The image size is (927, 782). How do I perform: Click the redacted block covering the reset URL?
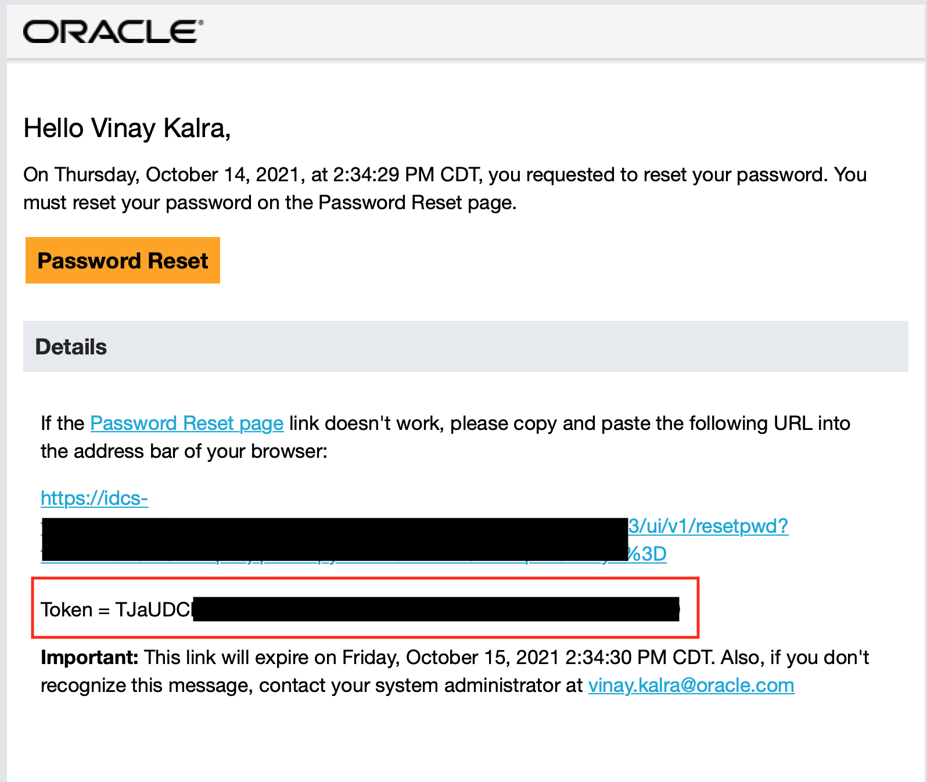(334, 539)
